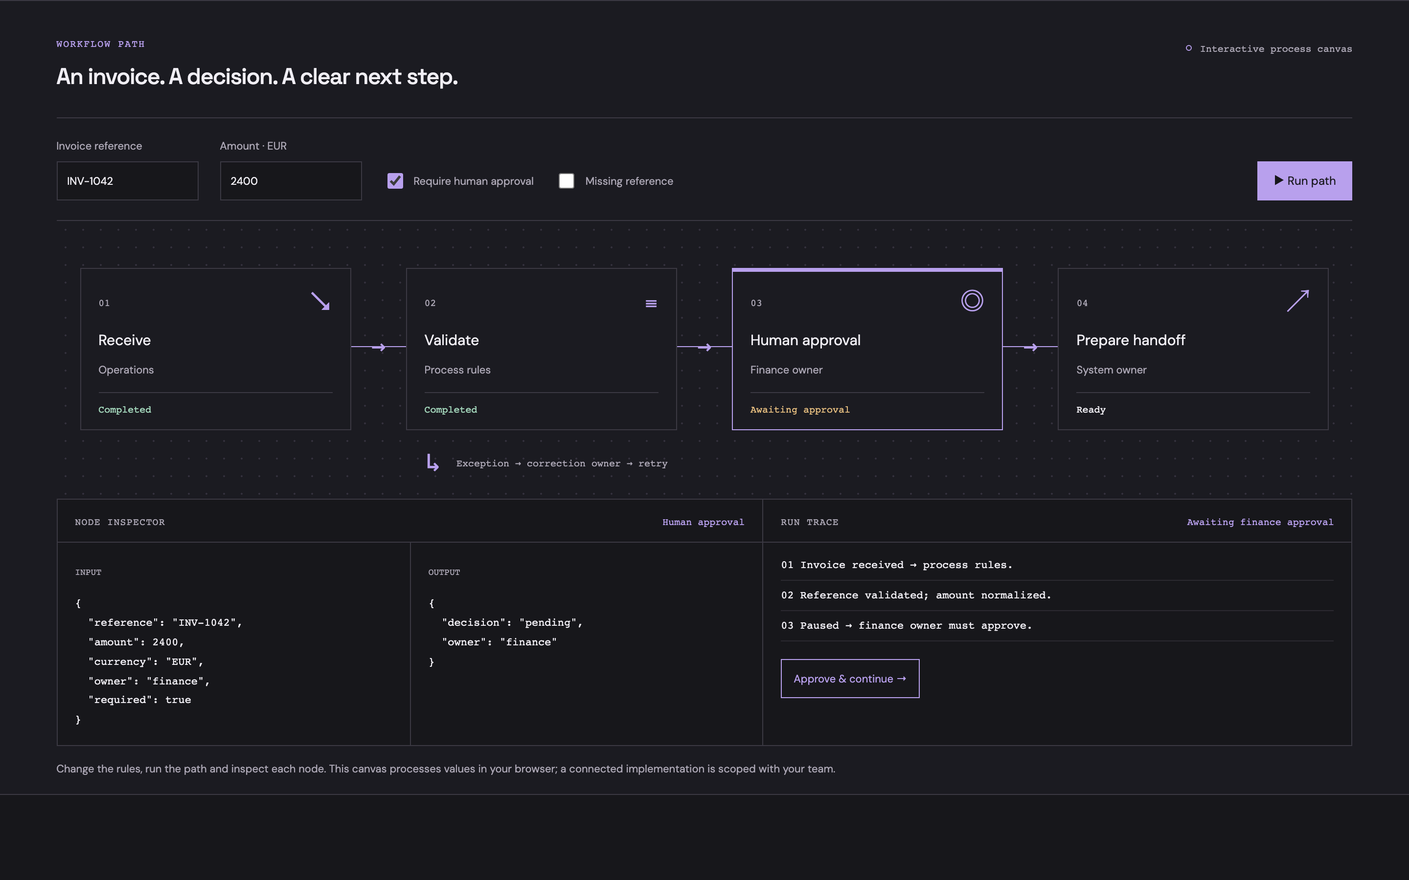Click the "reference": "INV-1042" input line
Screen dimensions: 1409x880
pyautogui.click(x=165, y=623)
